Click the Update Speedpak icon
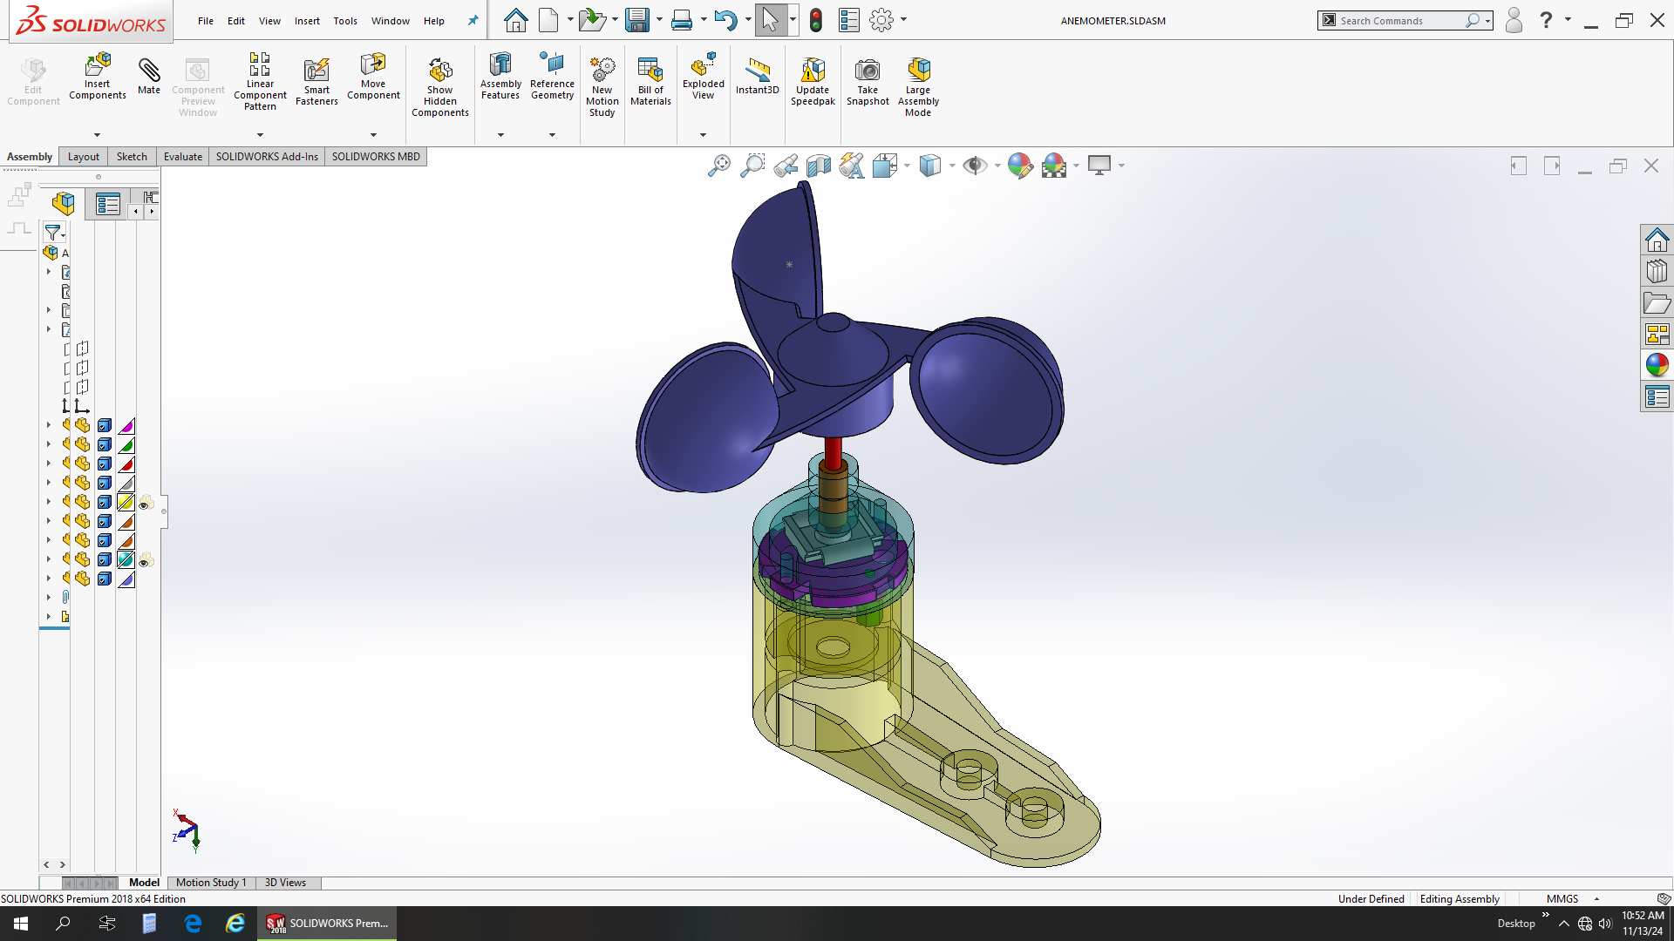 [813, 82]
